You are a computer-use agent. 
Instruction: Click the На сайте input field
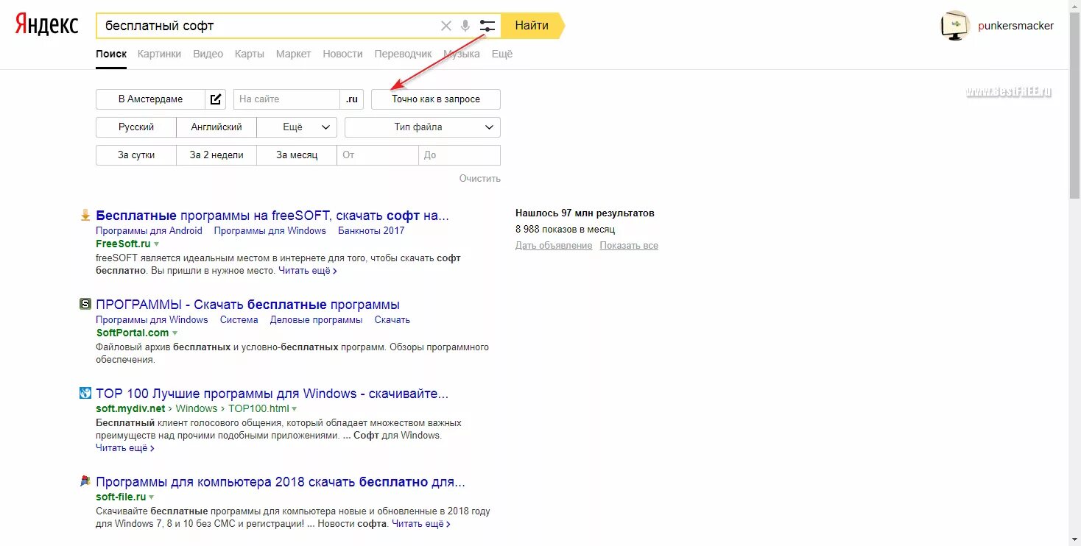[286, 99]
